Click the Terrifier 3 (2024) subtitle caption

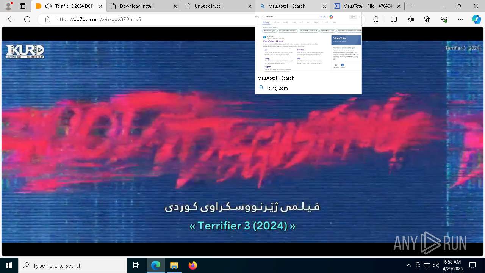(x=242, y=226)
